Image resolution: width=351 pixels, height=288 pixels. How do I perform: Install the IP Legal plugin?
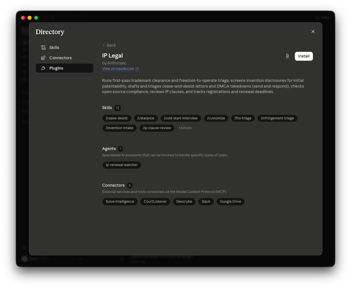pyautogui.click(x=304, y=56)
